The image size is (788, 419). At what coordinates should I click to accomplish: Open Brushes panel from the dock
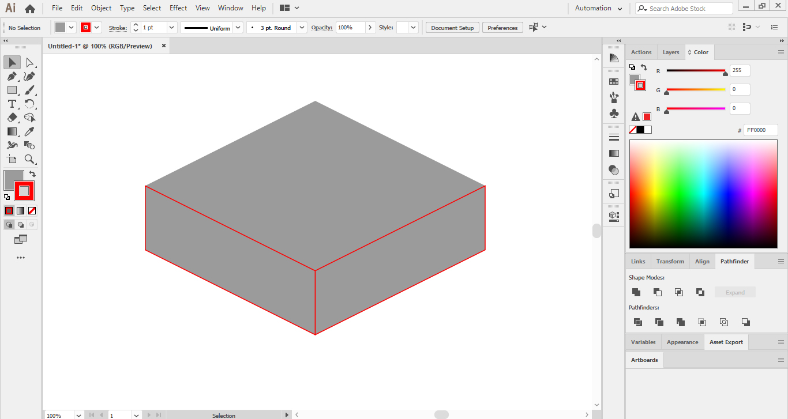[x=614, y=97]
